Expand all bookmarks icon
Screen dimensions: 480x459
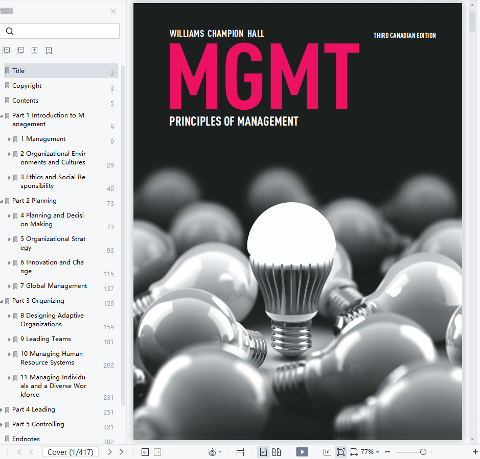click(6, 51)
